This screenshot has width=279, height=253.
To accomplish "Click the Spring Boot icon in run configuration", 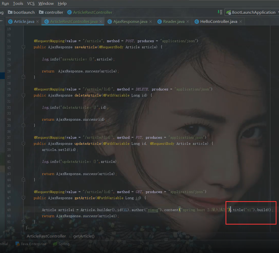I will pos(229,12).
